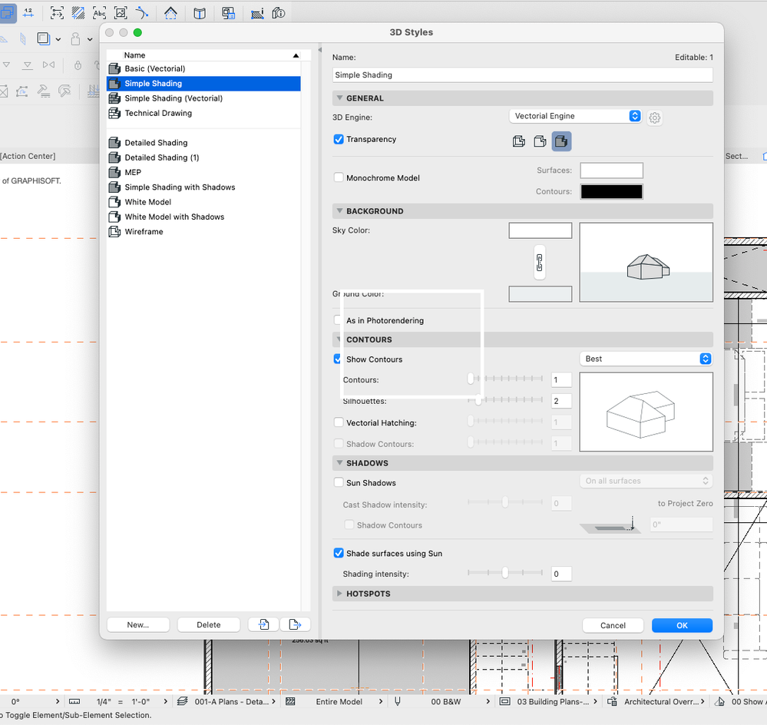Click the export 3D style icon button

pyautogui.click(x=295, y=624)
